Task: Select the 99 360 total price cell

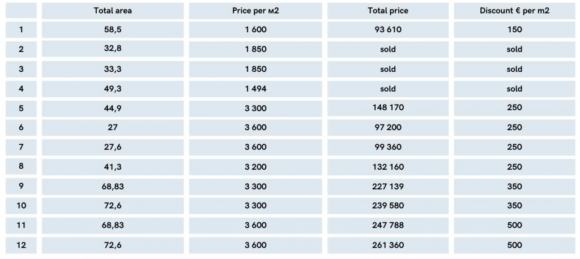Action: point(388,147)
